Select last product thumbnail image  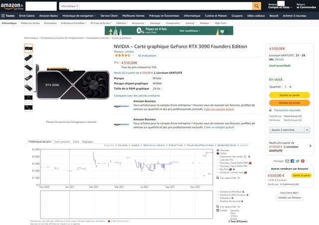point(28,108)
